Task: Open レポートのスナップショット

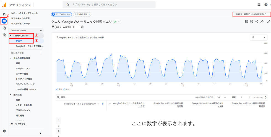Action: pyautogui.click(x=24, y=13)
